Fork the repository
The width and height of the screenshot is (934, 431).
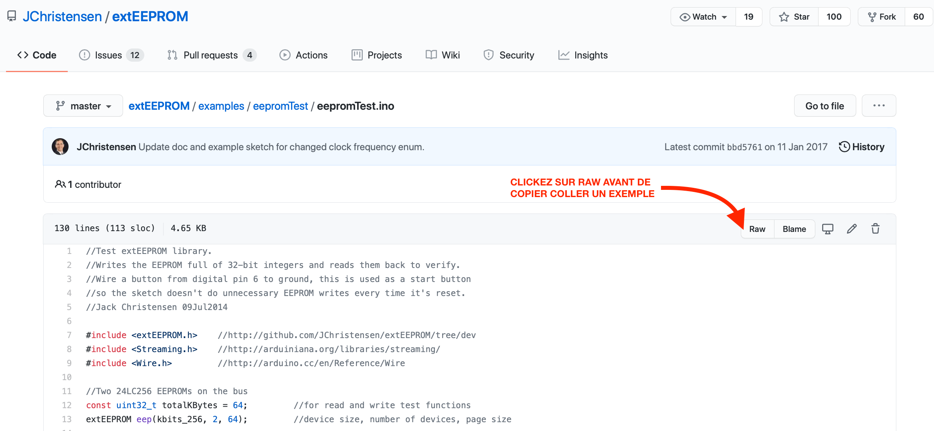(x=881, y=17)
